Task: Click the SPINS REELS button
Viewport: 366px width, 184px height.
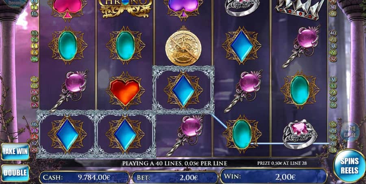Action: click(349, 166)
